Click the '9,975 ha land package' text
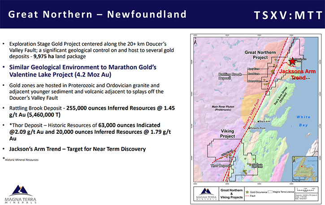Viewport: 325px width, 205px height. [60, 56]
